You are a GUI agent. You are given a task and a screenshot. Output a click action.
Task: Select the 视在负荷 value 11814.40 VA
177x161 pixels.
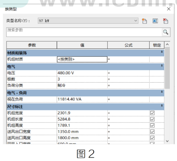pos(82,99)
